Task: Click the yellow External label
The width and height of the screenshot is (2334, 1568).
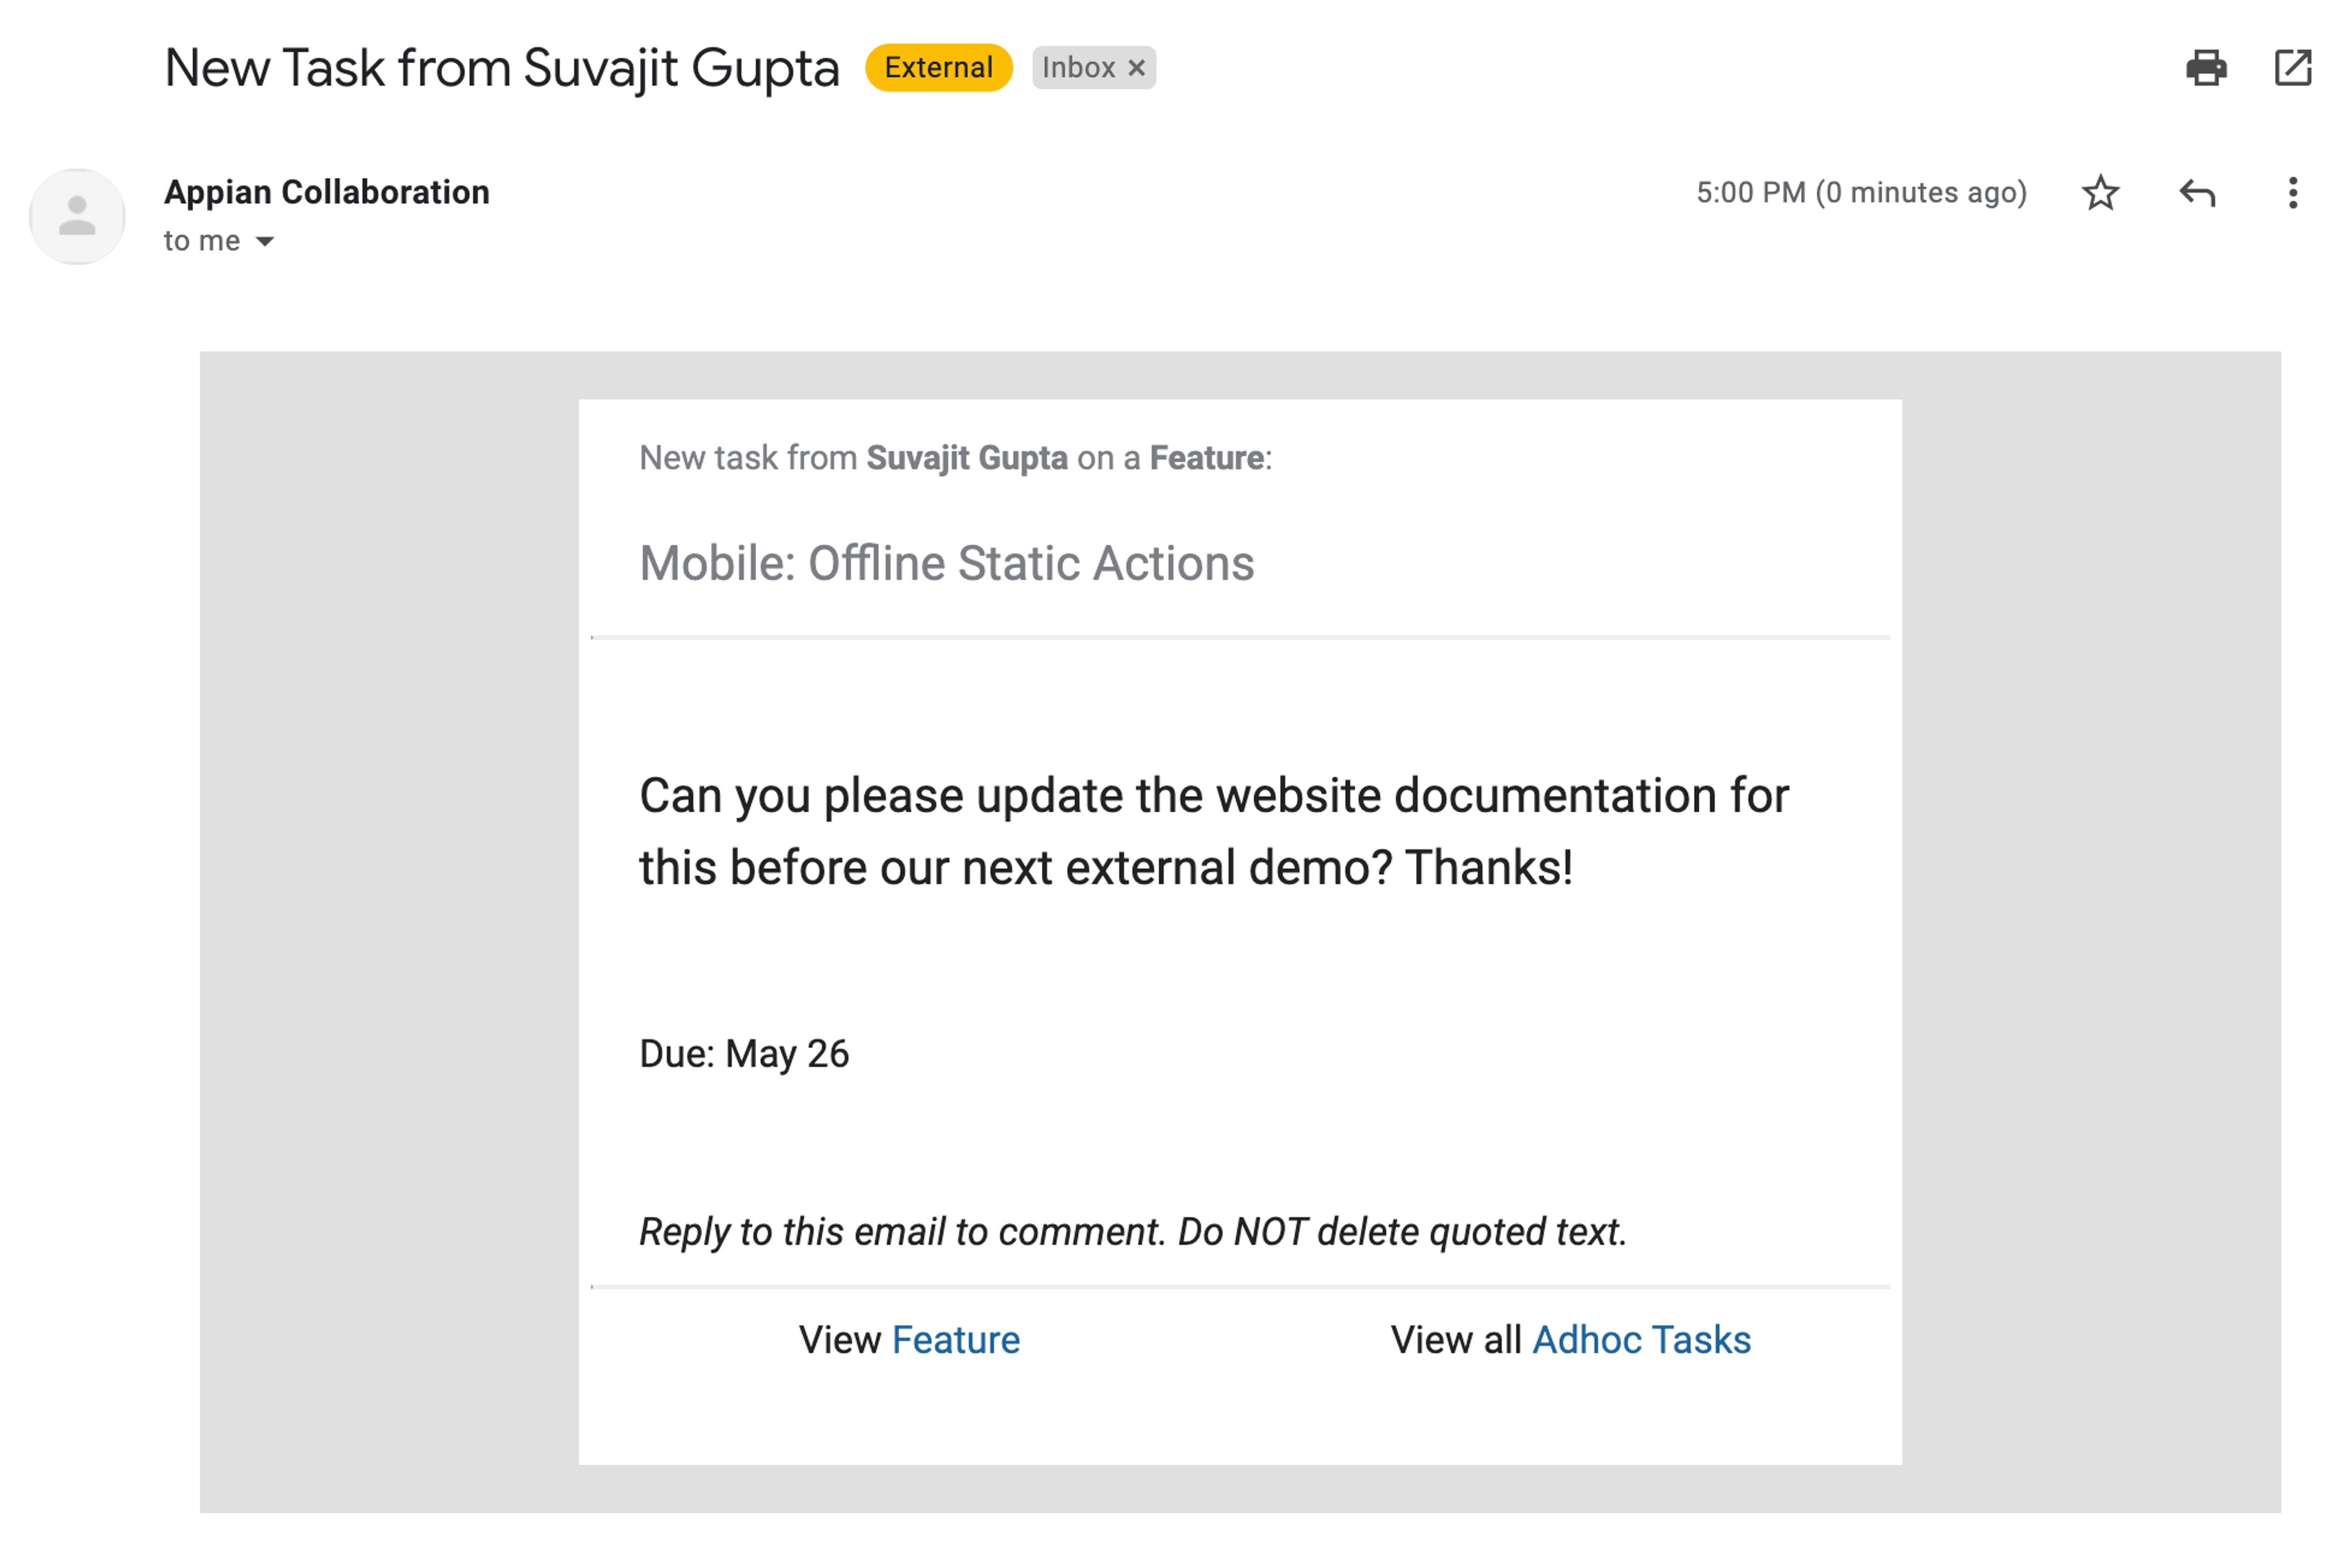Action: (938, 67)
